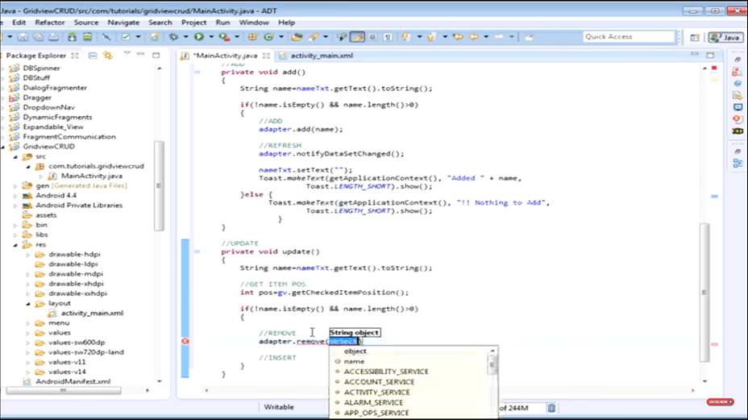Expand the drawable-hdpi folder node
748x420 pixels.
coord(28,255)
